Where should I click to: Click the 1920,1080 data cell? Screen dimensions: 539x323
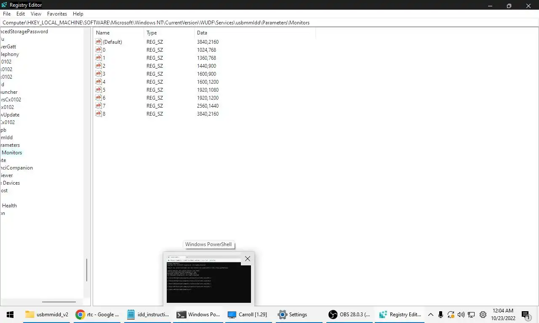tap(208, 90)
